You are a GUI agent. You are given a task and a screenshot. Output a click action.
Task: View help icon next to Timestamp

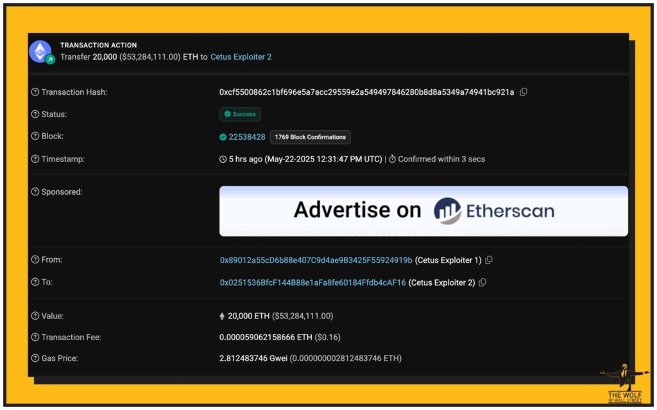click(x=35, y=159)
